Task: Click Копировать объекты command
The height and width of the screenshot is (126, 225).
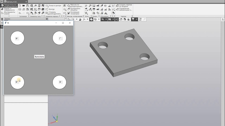Action: pyautogui.click(x=74, y=9)
